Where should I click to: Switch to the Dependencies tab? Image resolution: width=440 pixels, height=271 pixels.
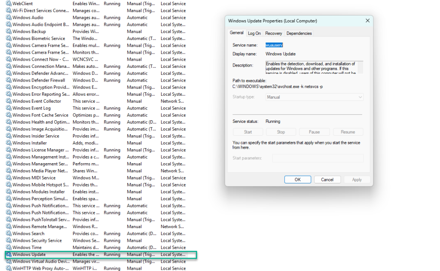tap(299, 33)
